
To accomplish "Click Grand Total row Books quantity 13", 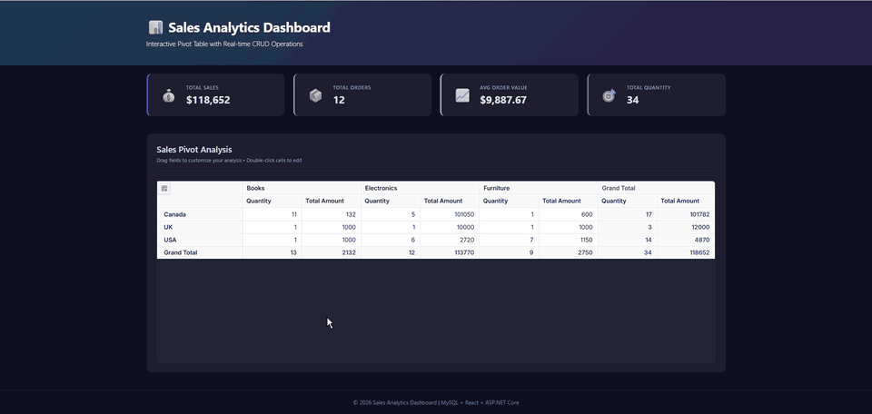I will click(x=272, y=252).
